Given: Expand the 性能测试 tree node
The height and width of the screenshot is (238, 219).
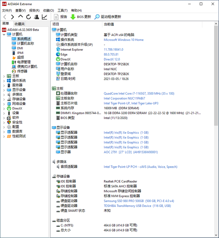Looking at the screenshot, I should (x=4, y=136).
